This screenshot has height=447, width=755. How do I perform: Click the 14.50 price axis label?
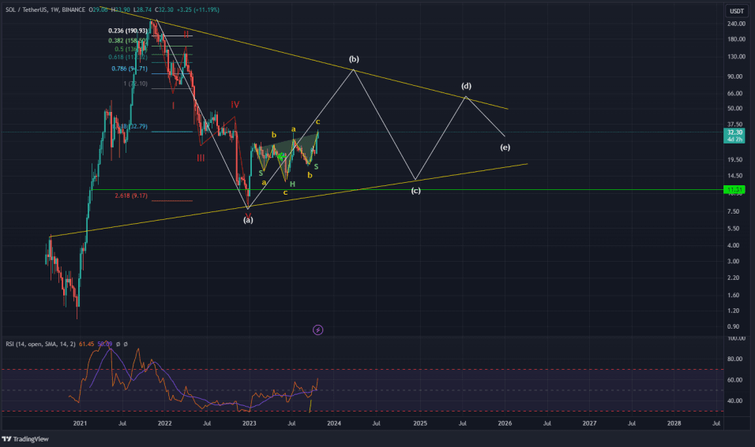coord(734,176)
